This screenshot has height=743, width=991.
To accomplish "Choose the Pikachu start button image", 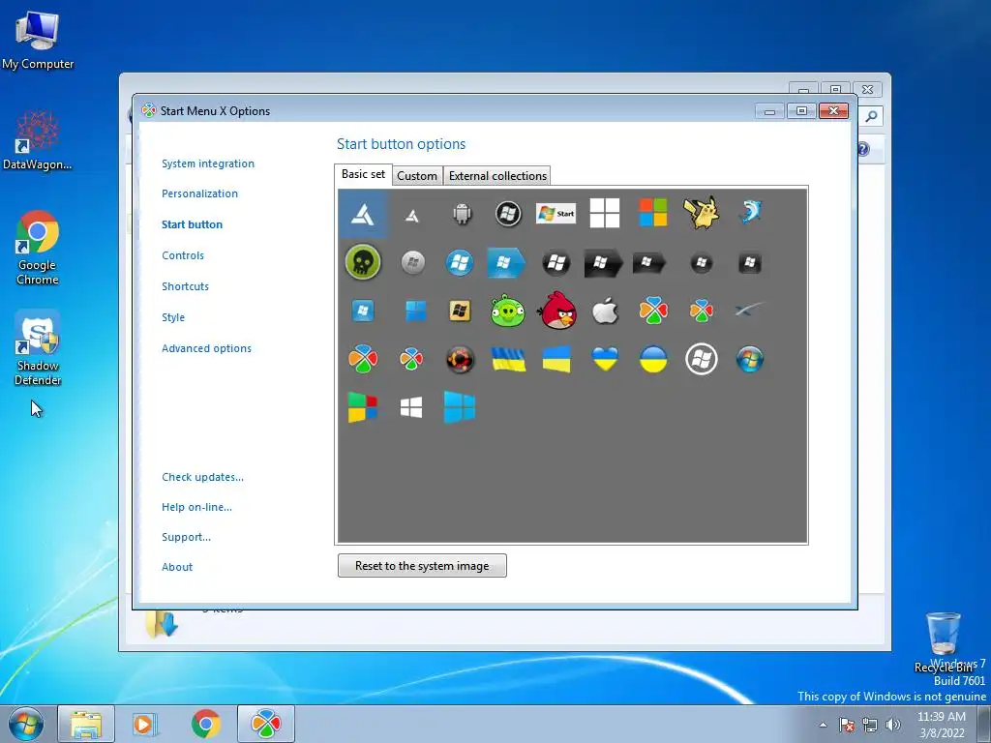I will 701,213.
